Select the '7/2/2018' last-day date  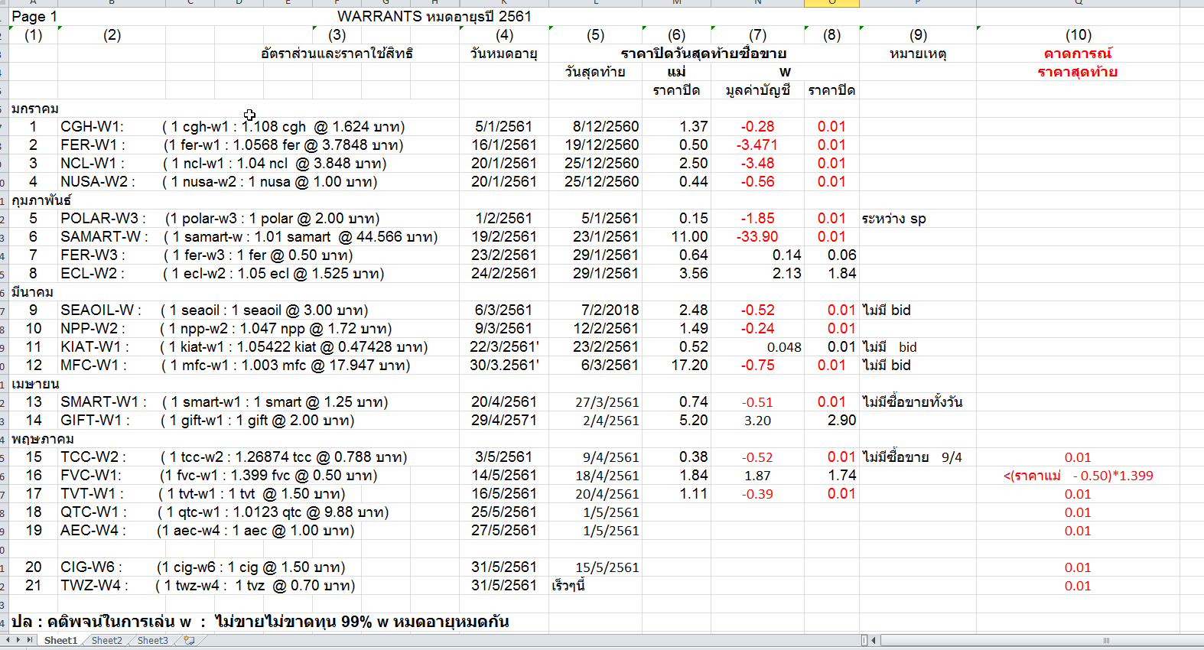pyautogui.click(x=610, y=310)
